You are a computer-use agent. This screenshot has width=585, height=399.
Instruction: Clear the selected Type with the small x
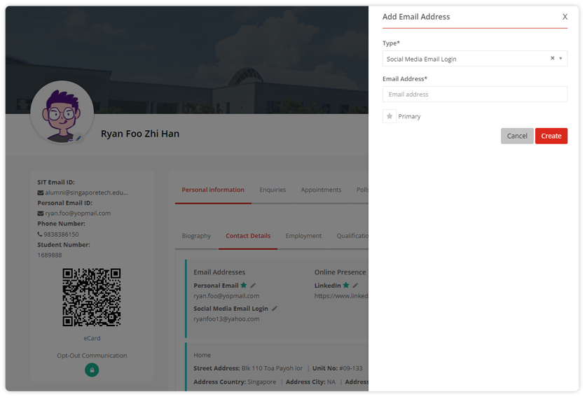pos(552,59)
